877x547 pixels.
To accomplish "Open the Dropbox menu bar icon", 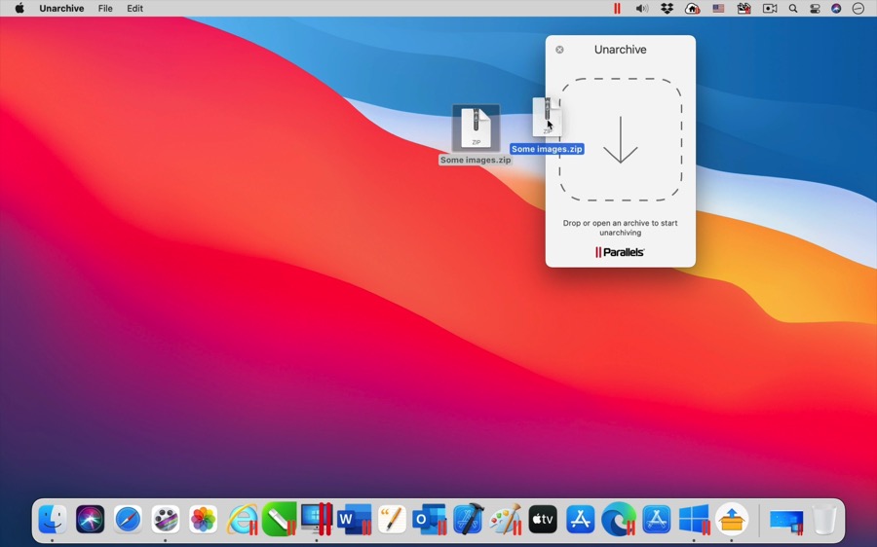I will (x=667, y=9).
